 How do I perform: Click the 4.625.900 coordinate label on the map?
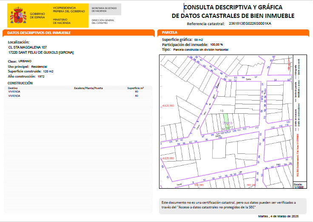pyautogui.click(x=168, y=105)
